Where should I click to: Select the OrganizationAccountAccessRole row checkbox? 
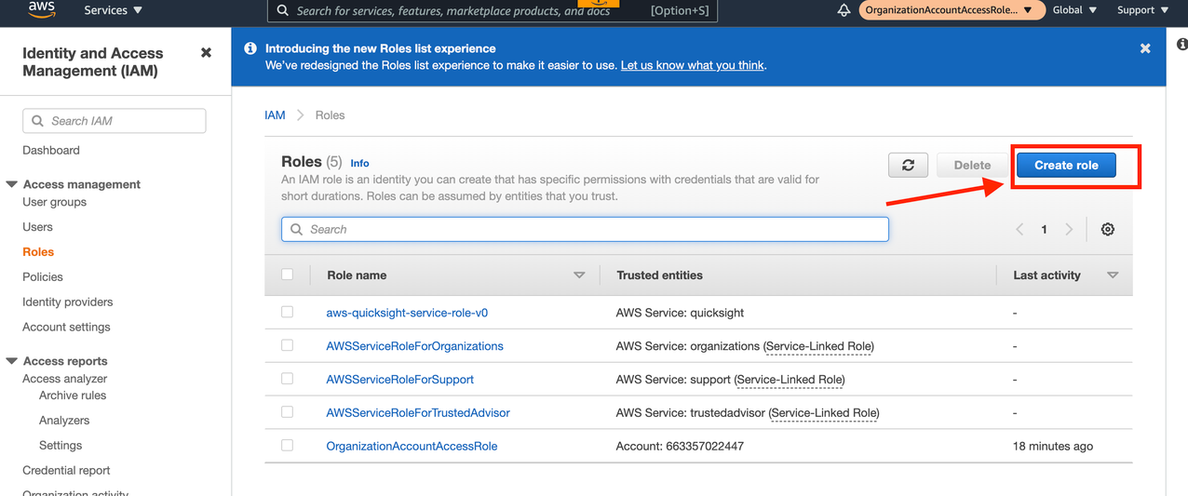point(287,446)
